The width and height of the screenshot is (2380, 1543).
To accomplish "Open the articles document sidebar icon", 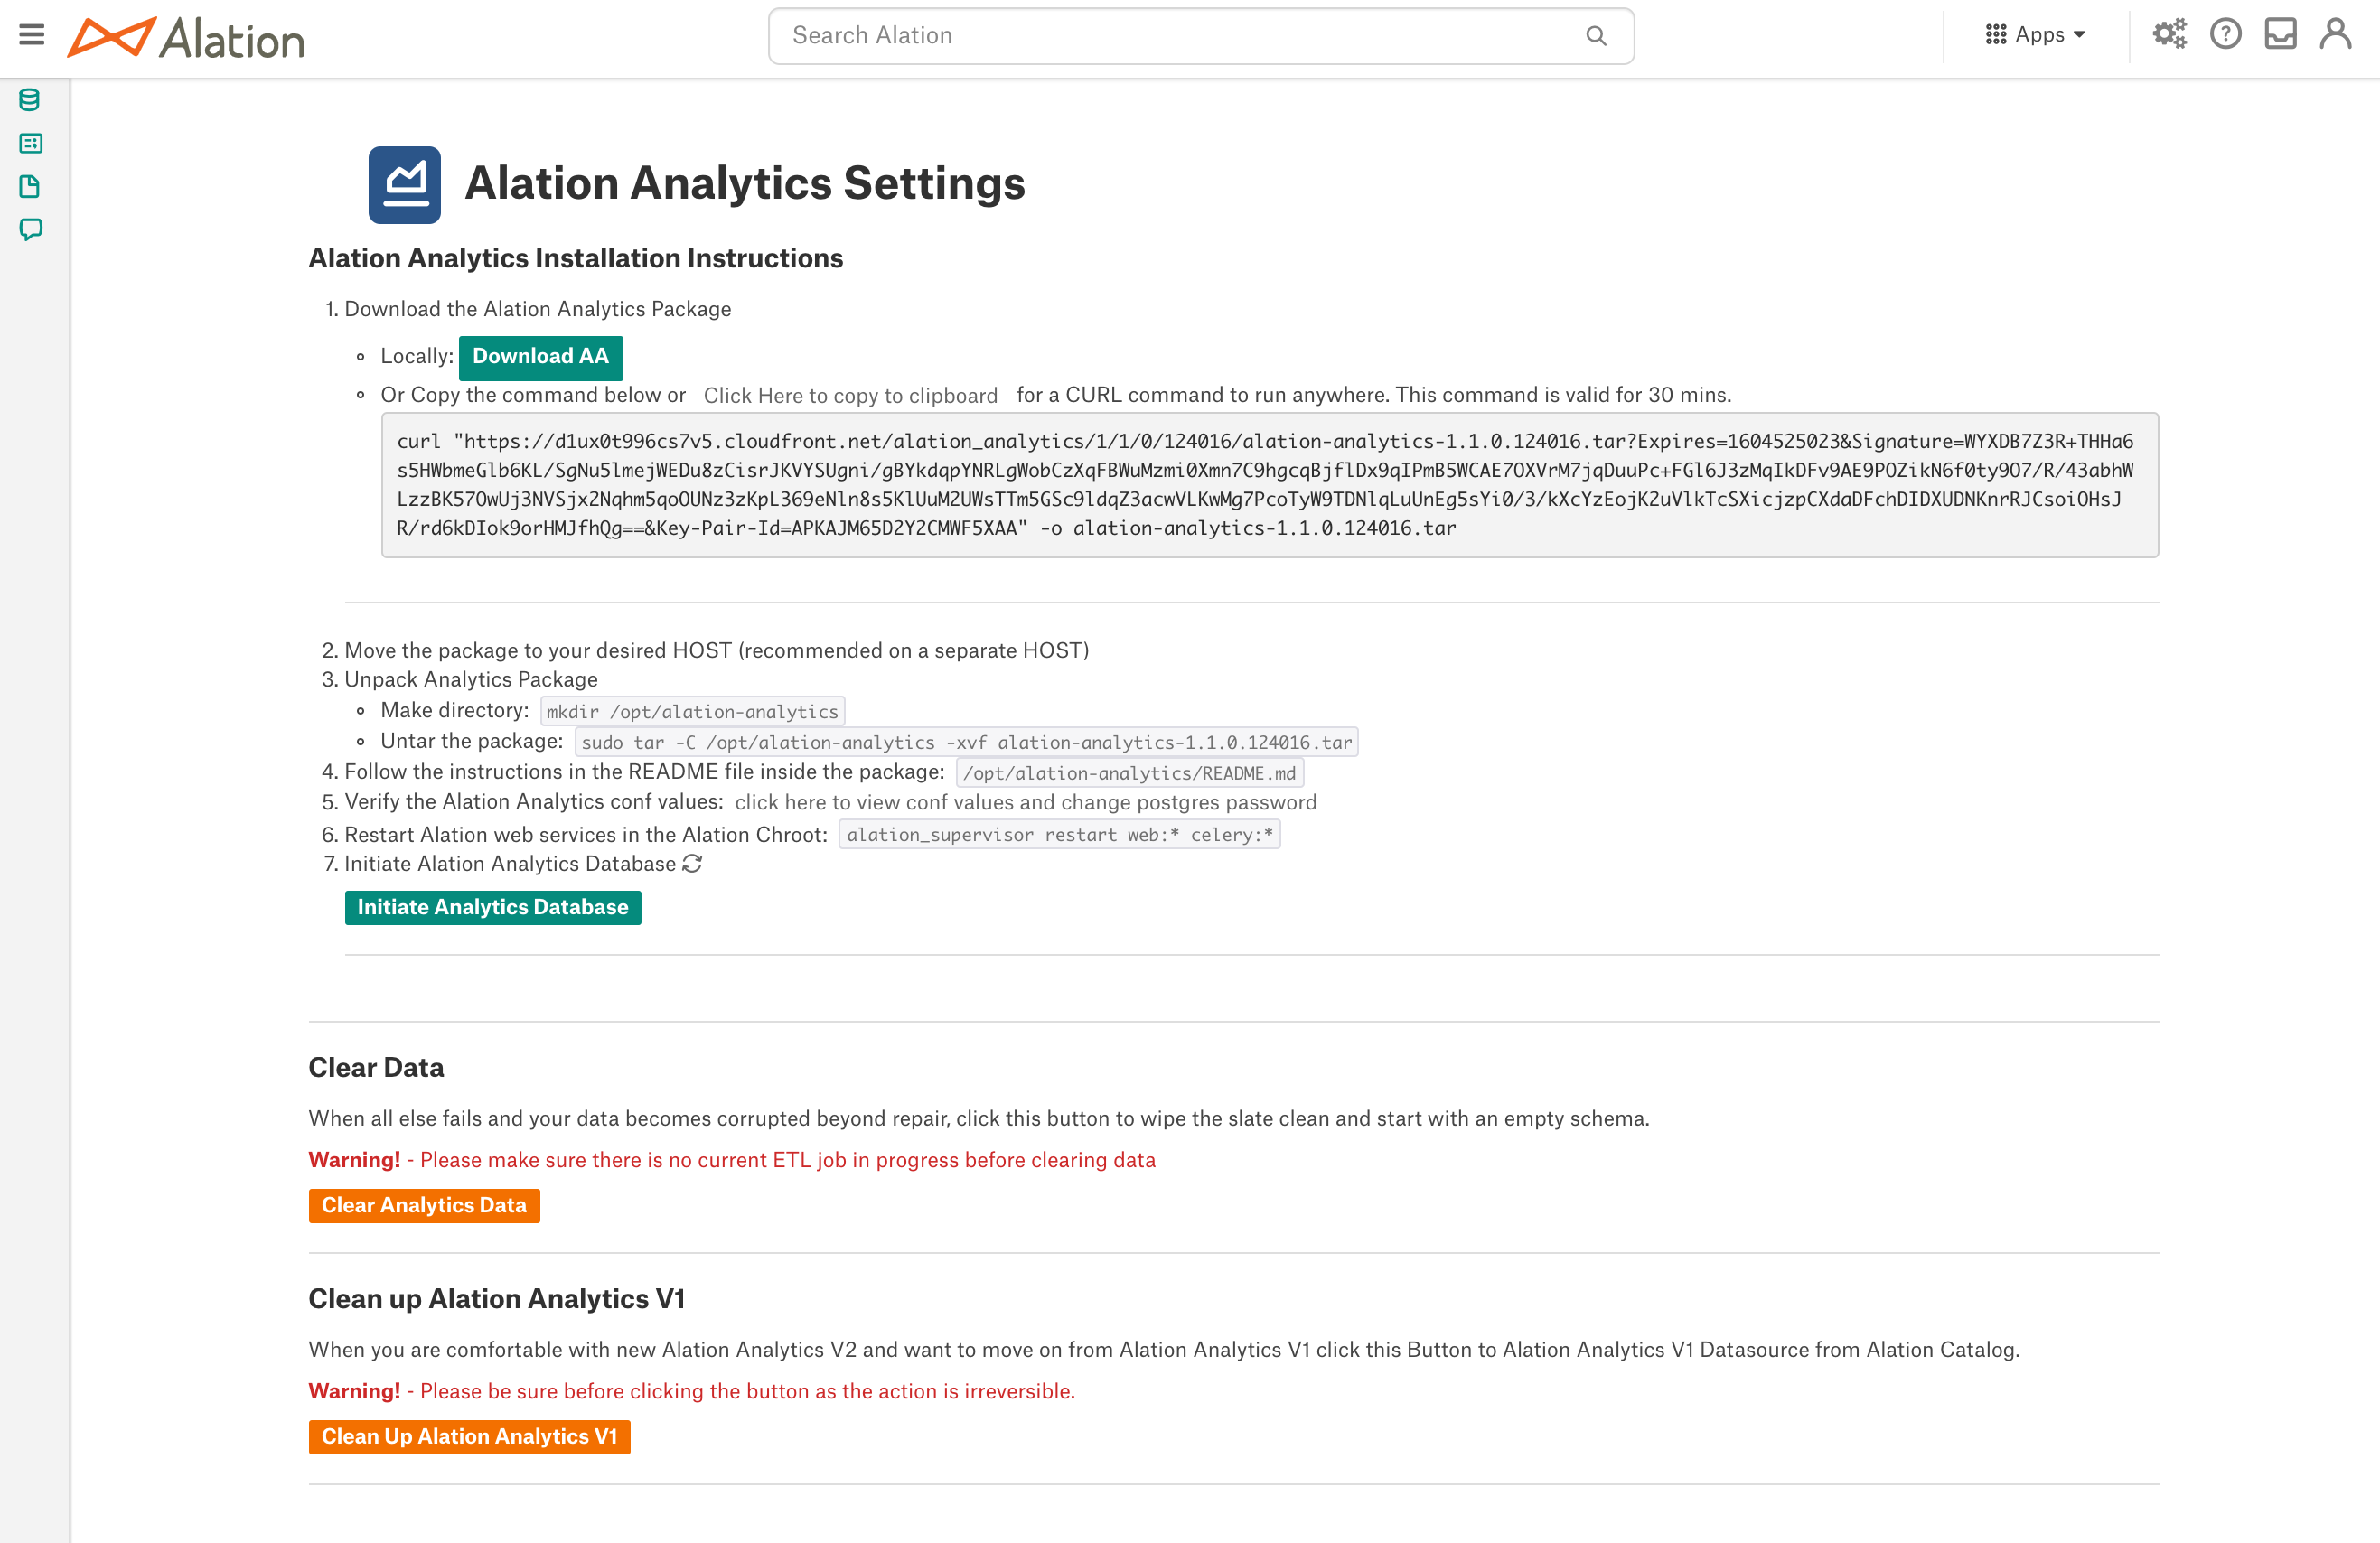I will coord(30,186).
